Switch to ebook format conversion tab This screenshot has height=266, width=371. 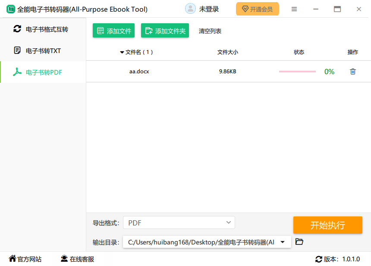click(43, 29)
